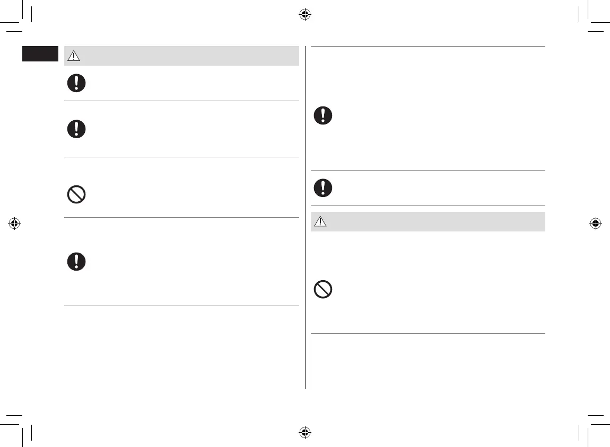
Task: Click the upper exclamation icon in the right column
Action: (323, 115)
